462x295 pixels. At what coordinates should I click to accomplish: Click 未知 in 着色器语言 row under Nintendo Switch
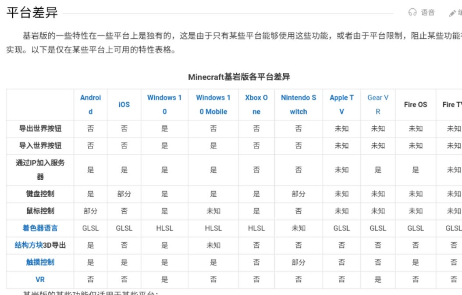tap(299, 228)
